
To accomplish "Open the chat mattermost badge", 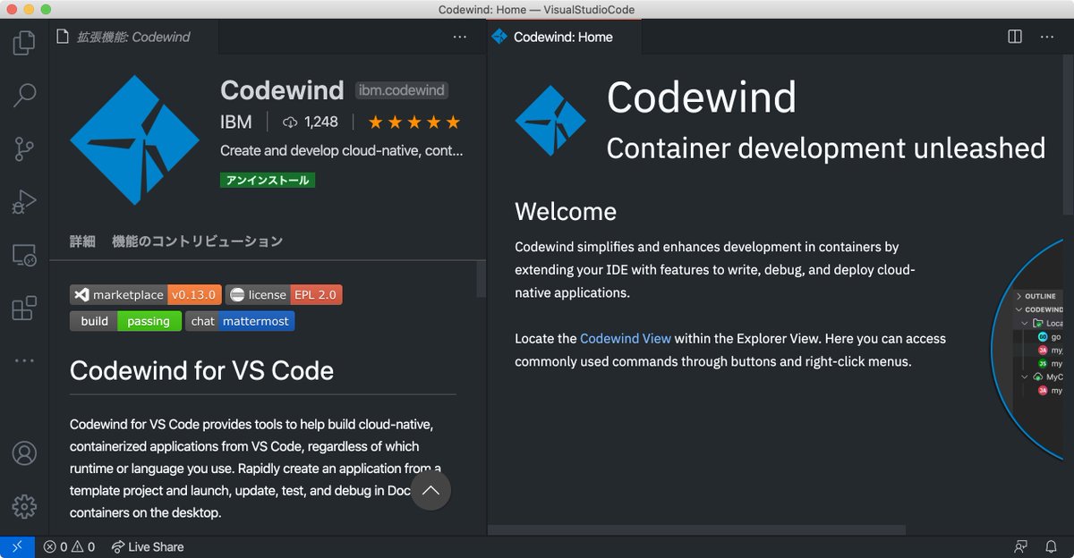I will pyautogui.click(x=240, y=321).
